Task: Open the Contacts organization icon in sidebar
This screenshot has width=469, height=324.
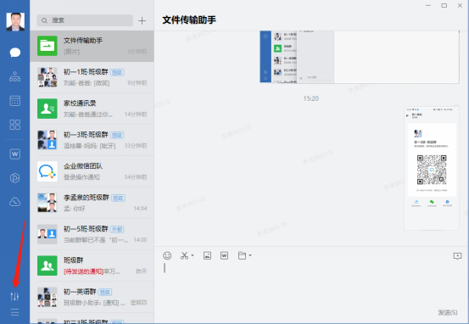Action: pos(15,76)
